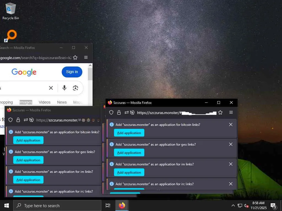282x211 pixels.
Task: Show hidden tray icons chevron
Action: (x=233, y=206)
